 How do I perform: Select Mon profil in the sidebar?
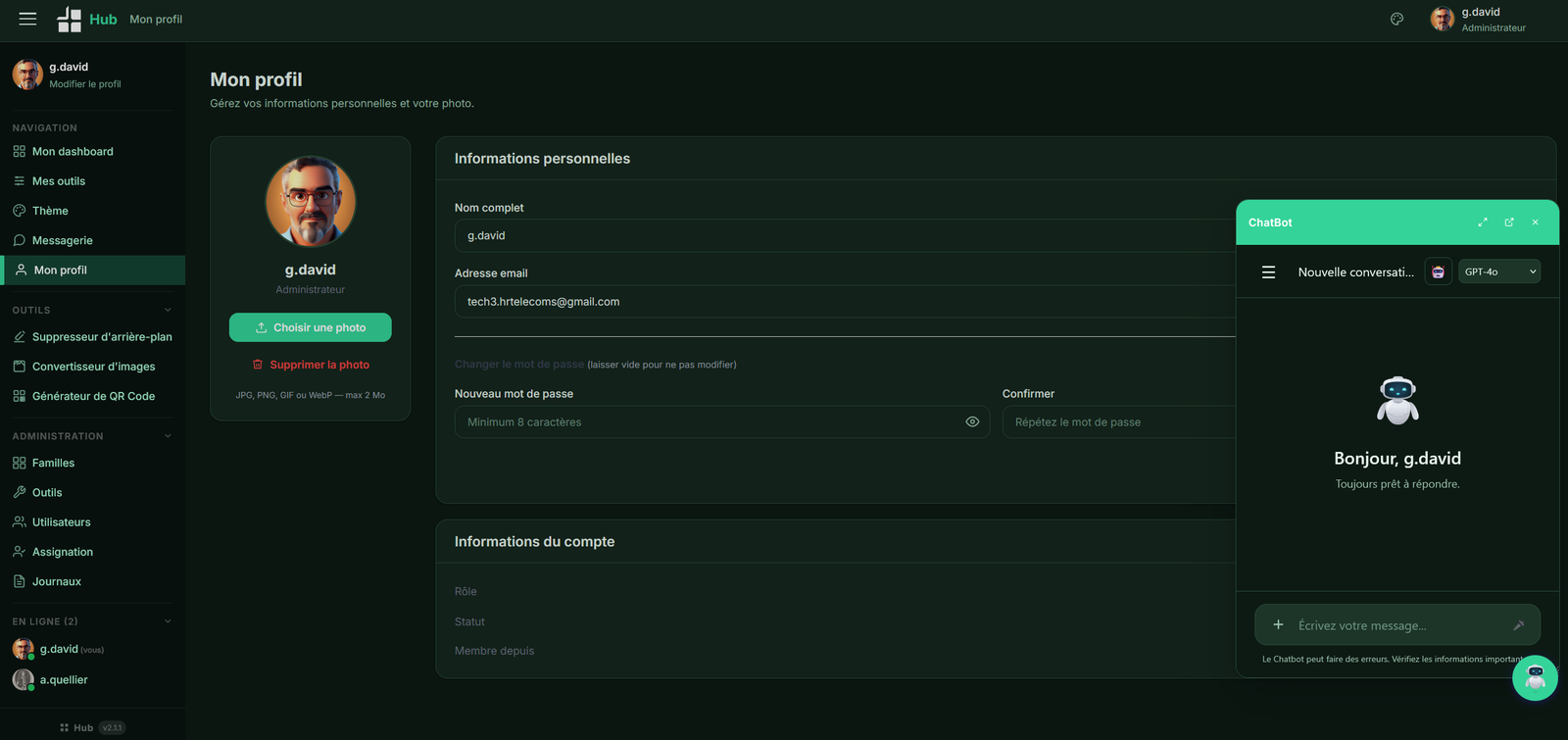pos(92,270)
